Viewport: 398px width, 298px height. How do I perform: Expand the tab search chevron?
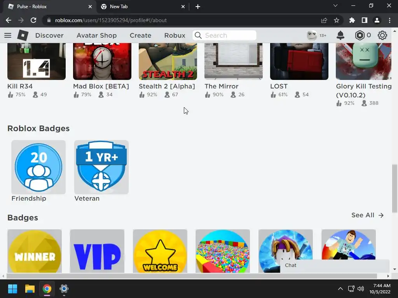pos(335,5)
